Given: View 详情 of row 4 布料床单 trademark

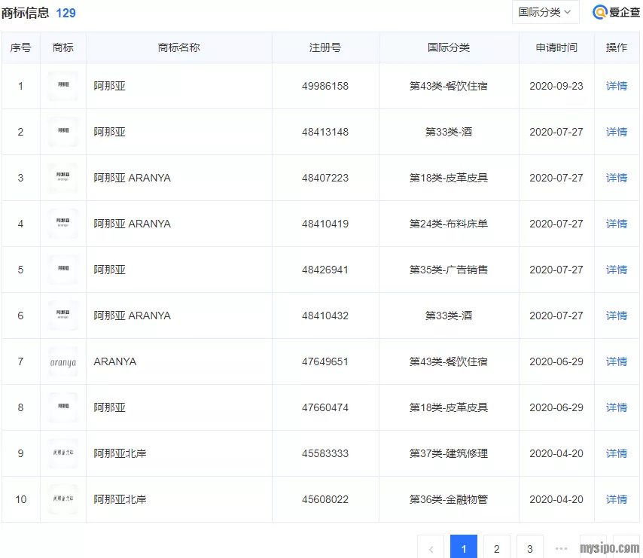Looking at the screenshot, I should 616,224.
